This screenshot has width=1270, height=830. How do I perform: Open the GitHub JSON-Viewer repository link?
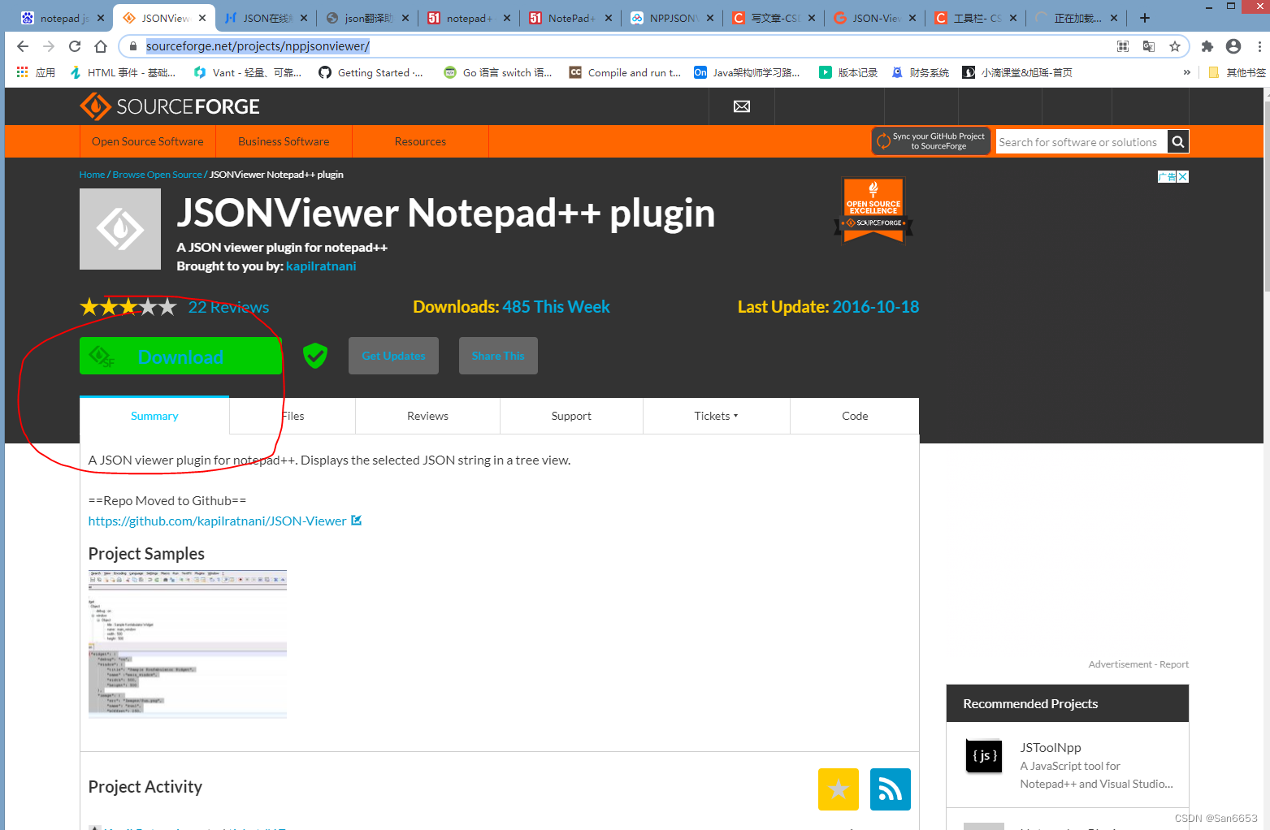217,521
